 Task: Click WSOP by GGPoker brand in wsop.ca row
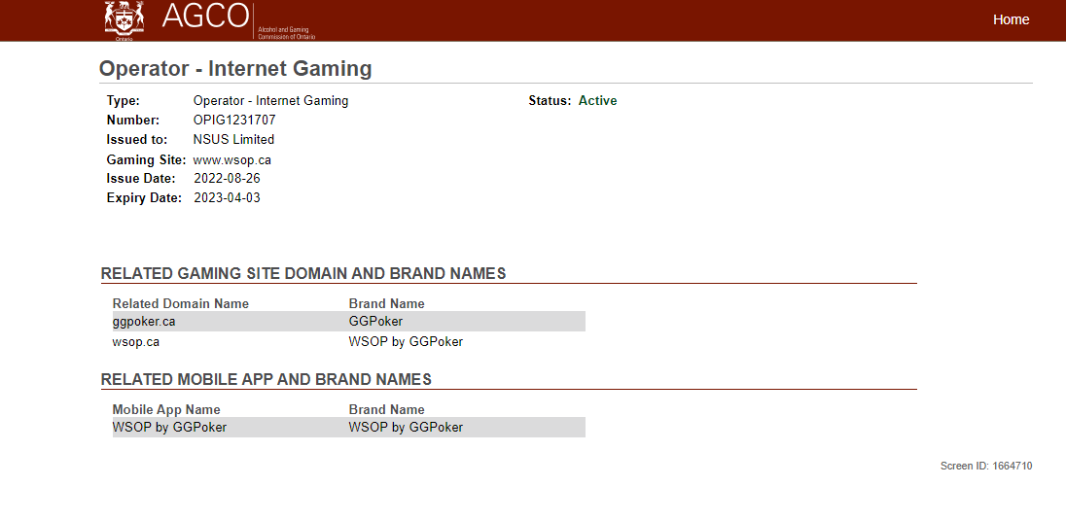(x=406, y=342)
